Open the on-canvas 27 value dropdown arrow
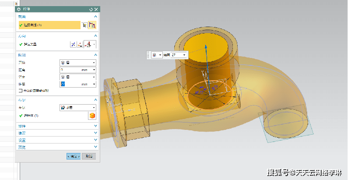348x180 pixels. coord(184,55)
